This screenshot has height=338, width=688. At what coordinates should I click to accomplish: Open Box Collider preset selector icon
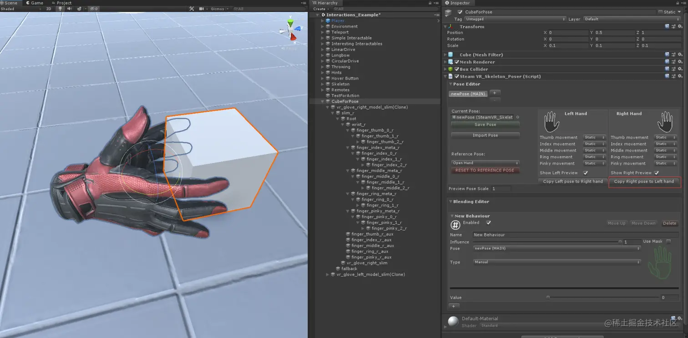pos(673,69)
